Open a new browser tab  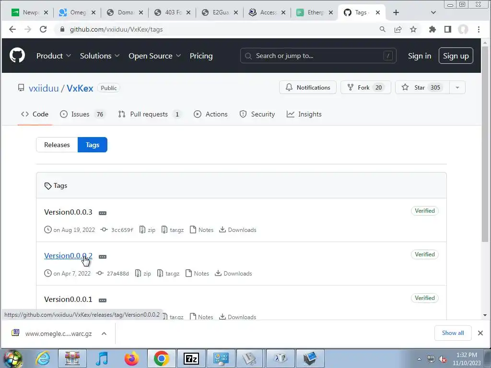point(396,12)
